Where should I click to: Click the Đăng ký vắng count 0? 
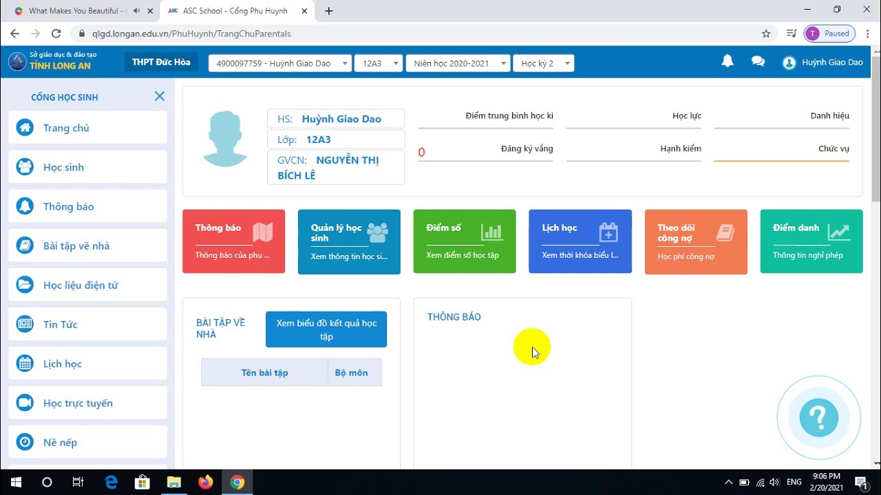point(422,153)
